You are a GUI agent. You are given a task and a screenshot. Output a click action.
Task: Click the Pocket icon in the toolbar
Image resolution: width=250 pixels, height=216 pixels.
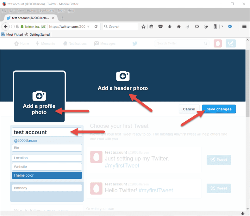pos(161,27)
